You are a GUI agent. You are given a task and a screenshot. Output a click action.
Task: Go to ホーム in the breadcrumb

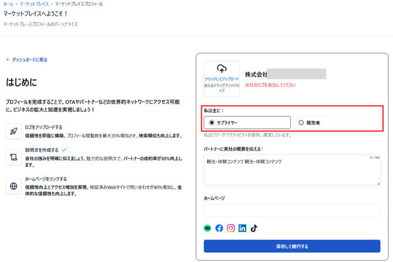8,4
